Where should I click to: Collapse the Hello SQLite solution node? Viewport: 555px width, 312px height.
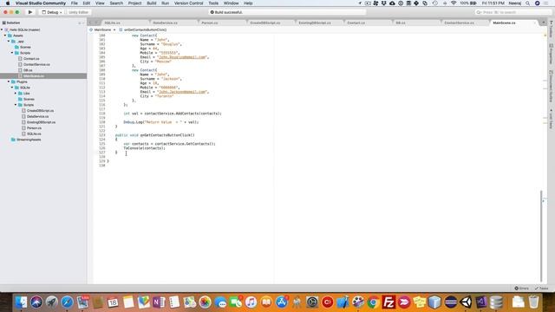pos(2,29)
